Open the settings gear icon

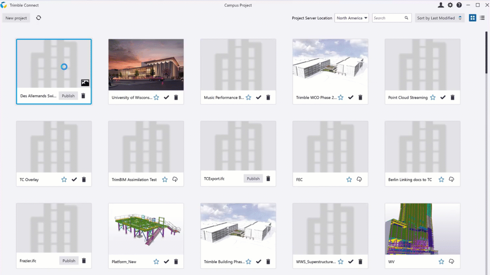450,5
